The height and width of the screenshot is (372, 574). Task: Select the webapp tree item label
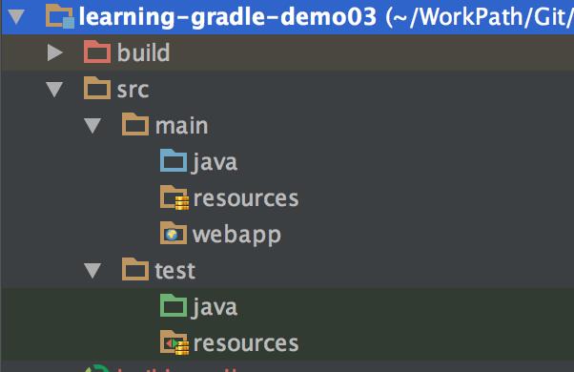tap(236, 235)
